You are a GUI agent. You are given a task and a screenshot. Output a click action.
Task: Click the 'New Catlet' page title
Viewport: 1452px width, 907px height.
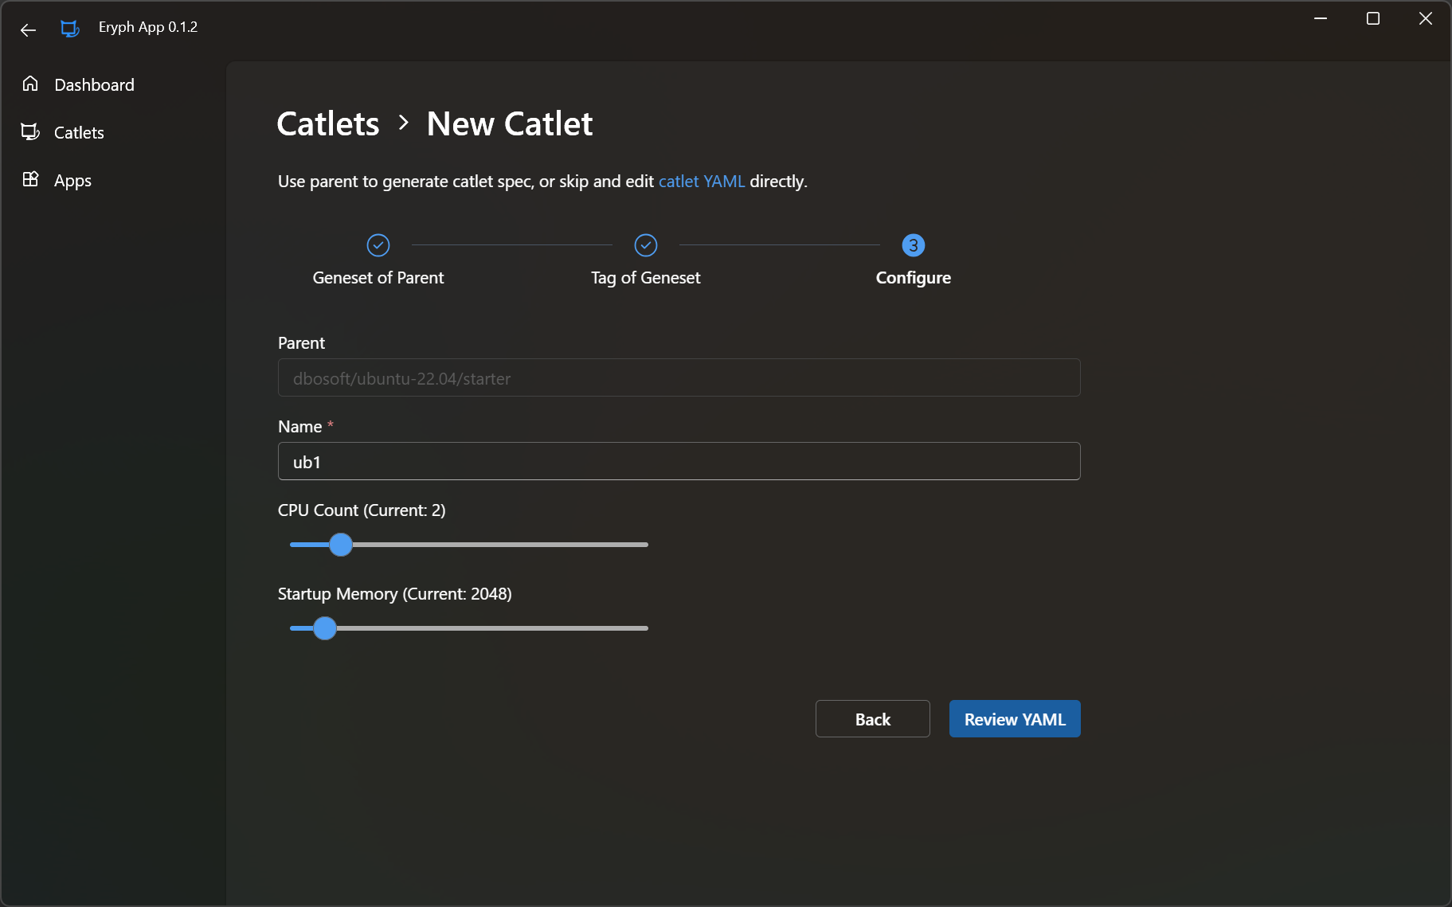point(510,123)
